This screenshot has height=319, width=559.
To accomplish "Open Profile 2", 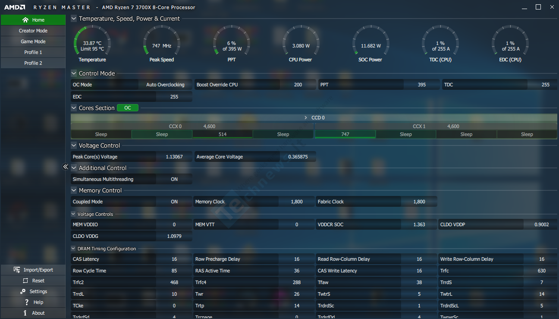I will tap(33, 63).
